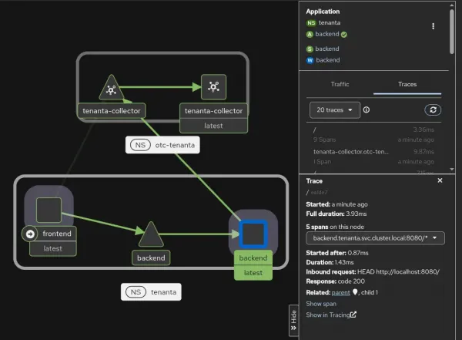Select the tenanta-collector.otc-ten trace entry
The height and width of the screenshot is (340, 462).
(373, 157)
